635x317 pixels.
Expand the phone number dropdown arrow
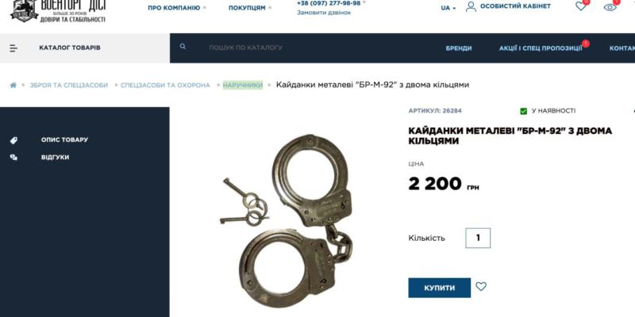coord(364,3)
